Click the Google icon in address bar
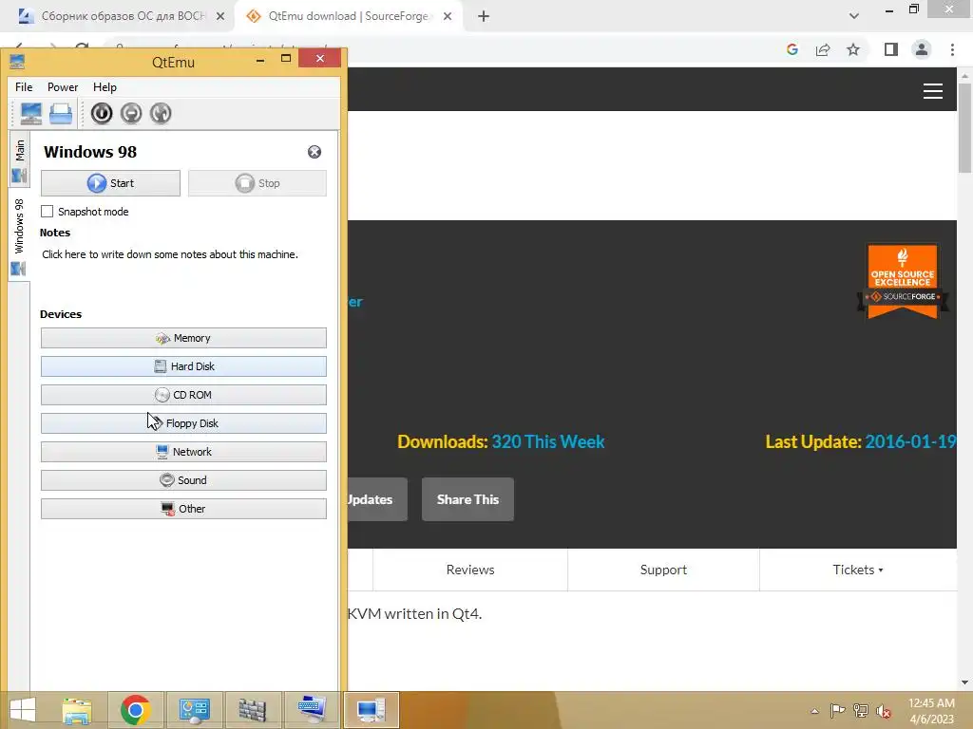Image resolution: width=973 pixels, height=729 pixels. point(792,49)
